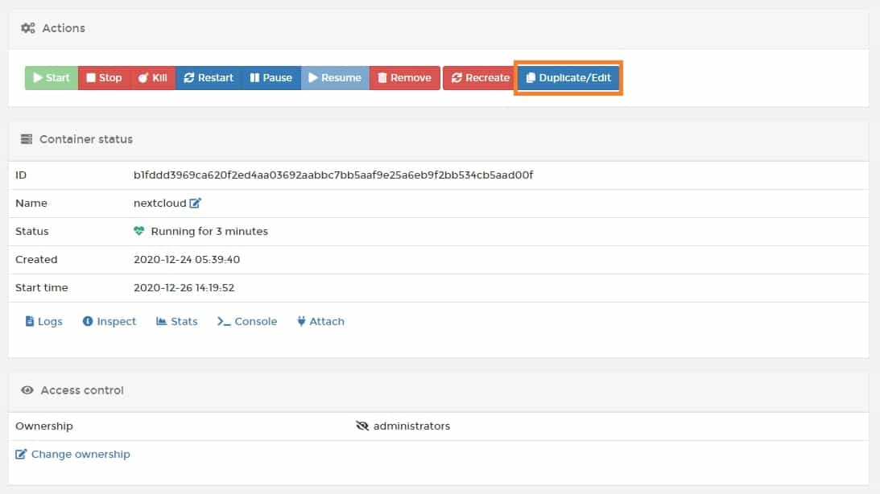Open the Inspect view

click(x=109, y=321)
